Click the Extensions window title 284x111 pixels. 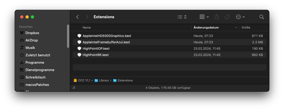pyautogui.click(x=104, y=17)
